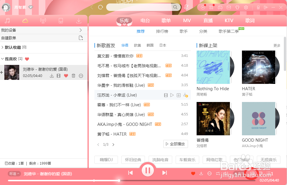Pause playback with center button
287x185 pixels.
[x=148, y=171]
